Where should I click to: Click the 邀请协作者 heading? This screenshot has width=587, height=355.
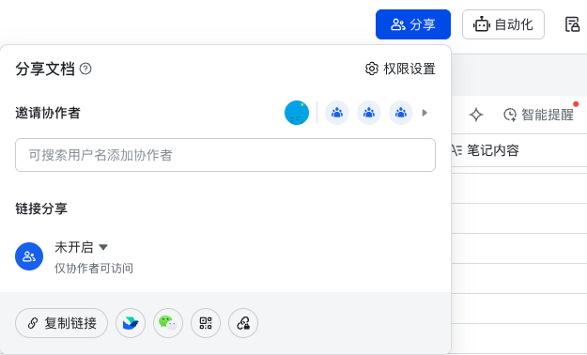pos(48,113)
